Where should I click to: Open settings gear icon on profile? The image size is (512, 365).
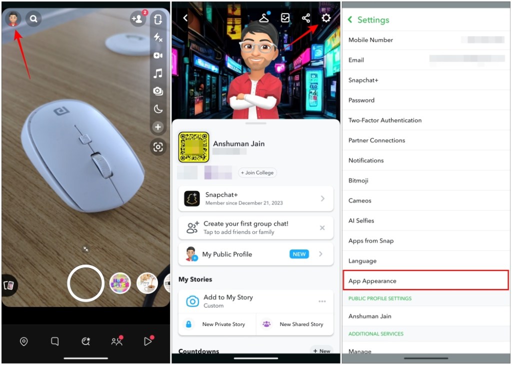[x=326, y=18]
